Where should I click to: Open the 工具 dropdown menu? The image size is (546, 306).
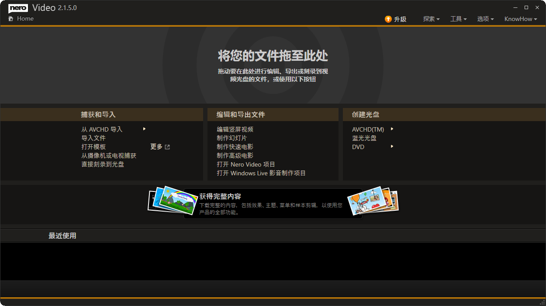[458, 19]
